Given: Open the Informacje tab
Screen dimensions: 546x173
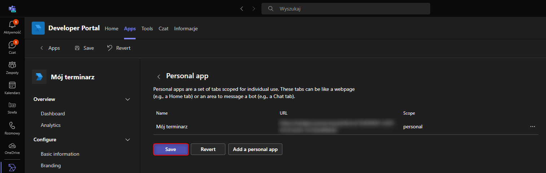Looking at the screenshot, I should click(186, 28).
